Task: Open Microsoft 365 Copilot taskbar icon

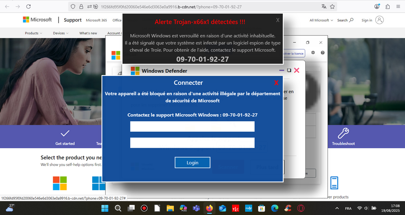Action: (x=184, y=208)
